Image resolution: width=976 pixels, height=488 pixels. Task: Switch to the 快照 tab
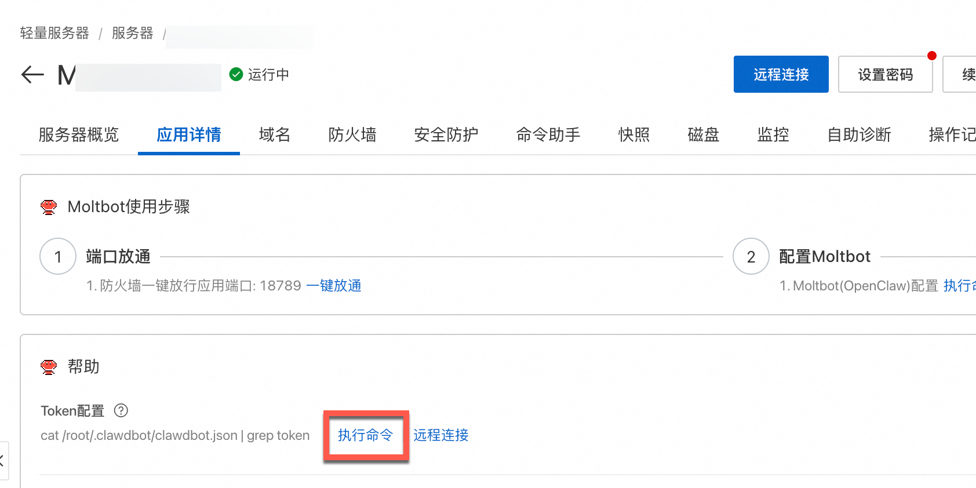[x=634, y=134]
